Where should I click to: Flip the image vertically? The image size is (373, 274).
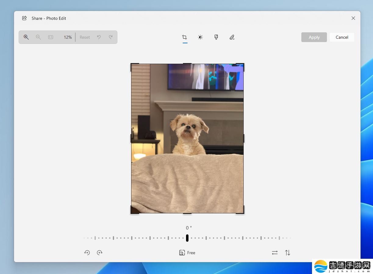287,252
